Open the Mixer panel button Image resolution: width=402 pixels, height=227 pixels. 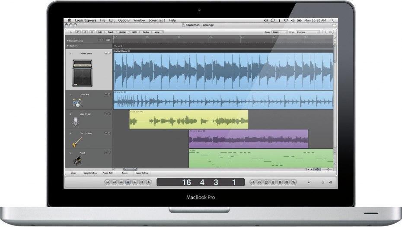click(73, 173)
